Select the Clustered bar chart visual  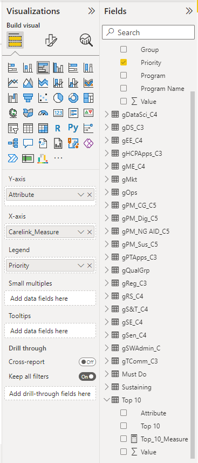click(43, 68)
